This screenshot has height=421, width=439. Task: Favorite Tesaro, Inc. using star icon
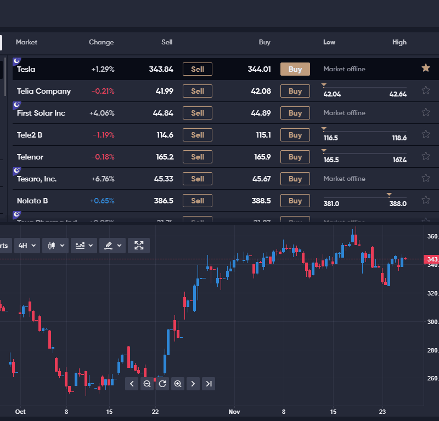(426, 178)
